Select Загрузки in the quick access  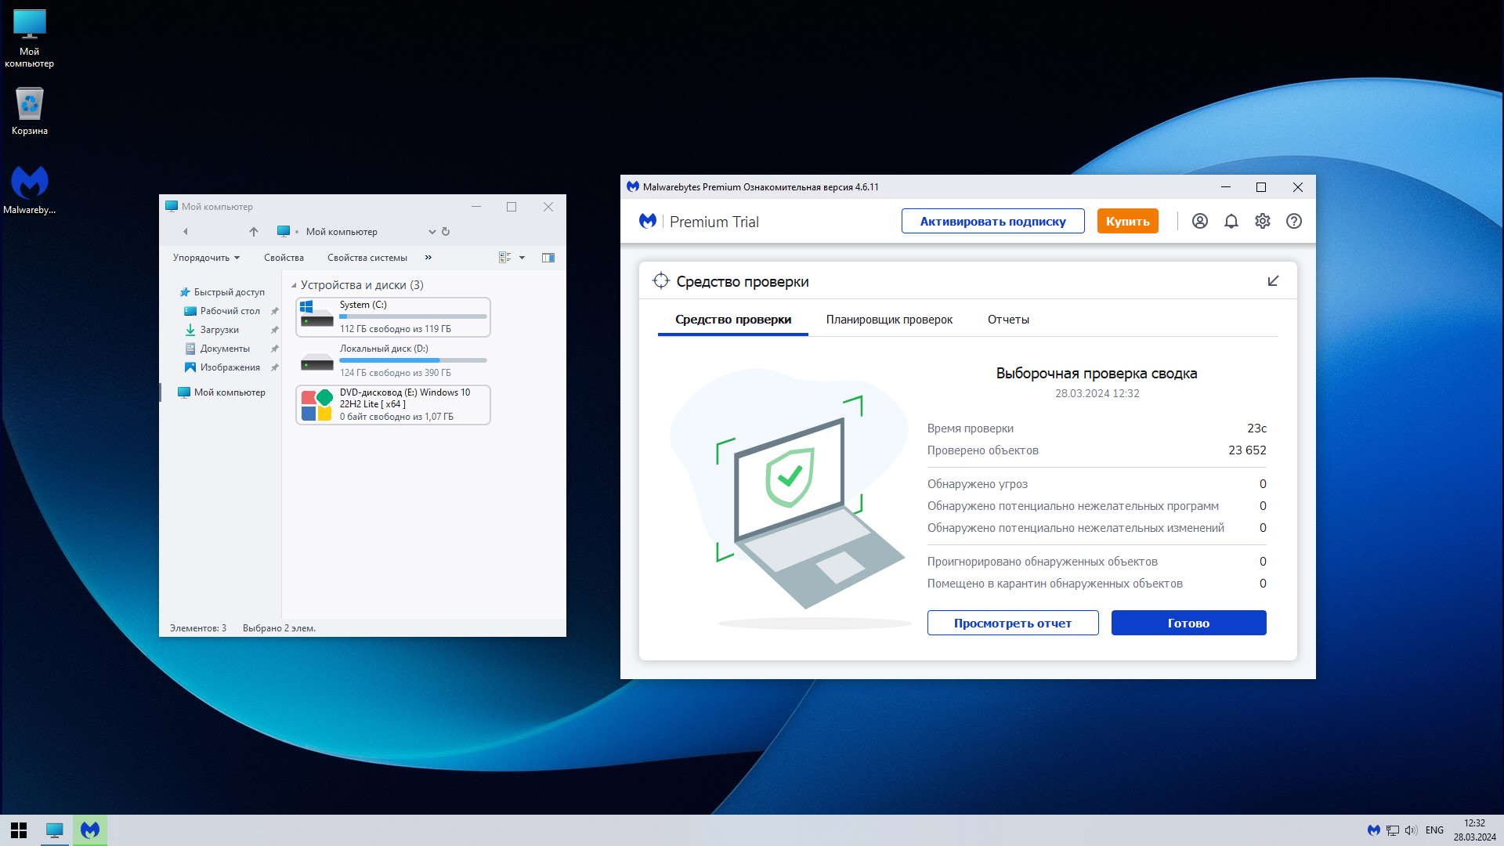pyautogui.click(x=219, y=330)
